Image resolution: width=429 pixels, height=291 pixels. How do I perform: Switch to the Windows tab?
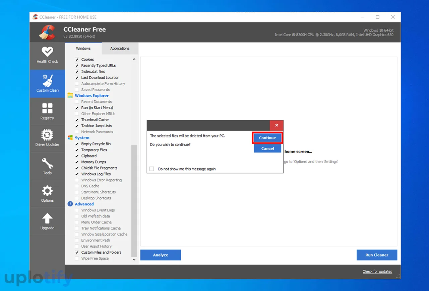coord(83,48)
